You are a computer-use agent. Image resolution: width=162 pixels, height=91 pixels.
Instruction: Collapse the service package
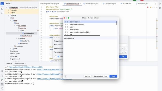(17, 38)
